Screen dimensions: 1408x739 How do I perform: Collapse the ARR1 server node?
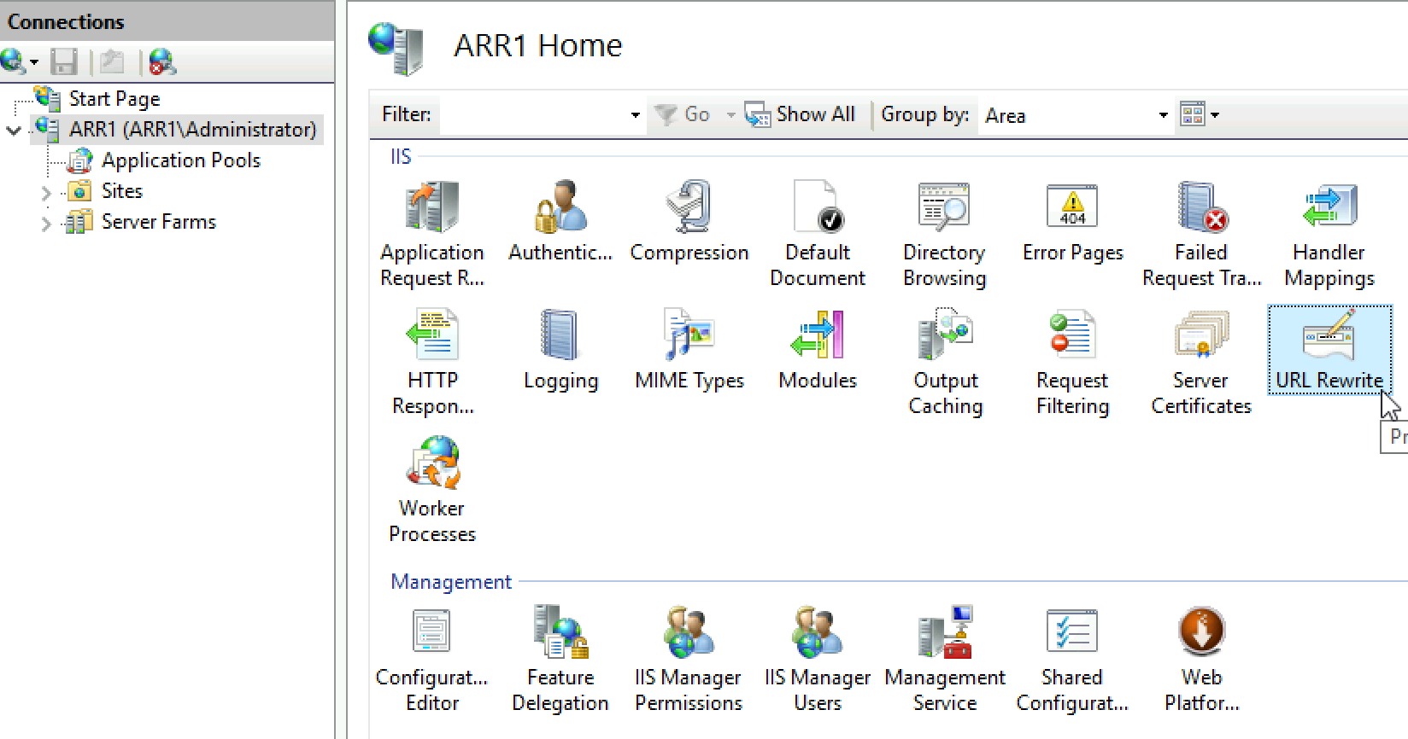14,131
